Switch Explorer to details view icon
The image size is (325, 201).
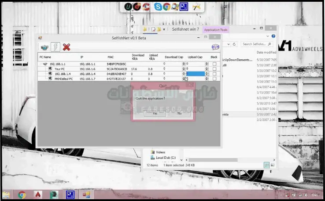[266, 165]
